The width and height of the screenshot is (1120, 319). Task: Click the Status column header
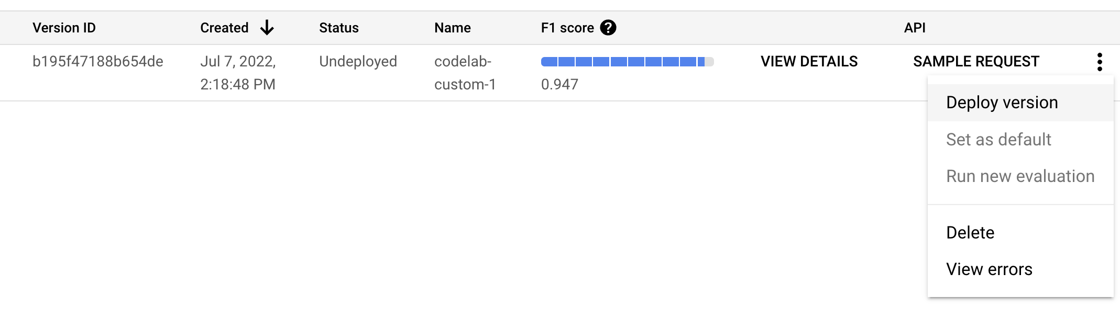coord(338,28)
